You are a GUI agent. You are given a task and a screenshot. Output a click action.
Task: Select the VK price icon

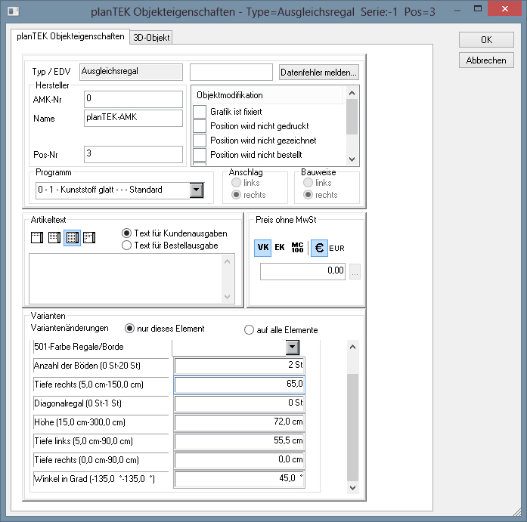pos(263,247)
